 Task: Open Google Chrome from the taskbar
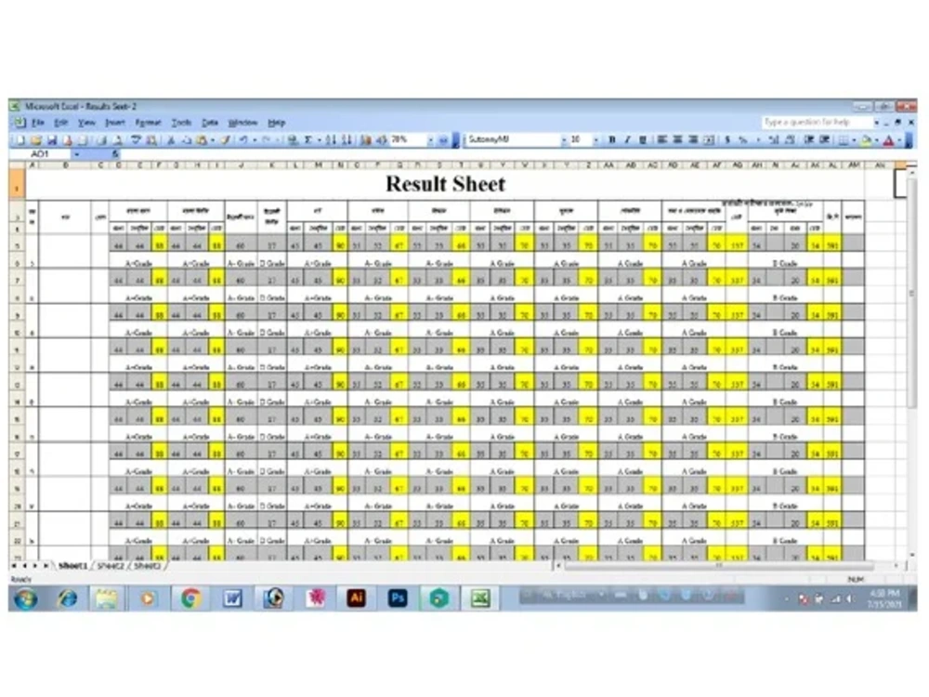[190, 598]
